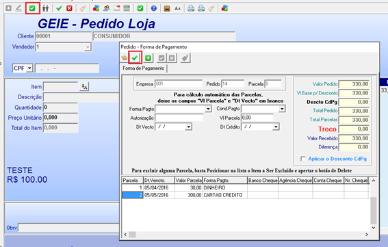Click the Quantidade input field

point(61,107)
